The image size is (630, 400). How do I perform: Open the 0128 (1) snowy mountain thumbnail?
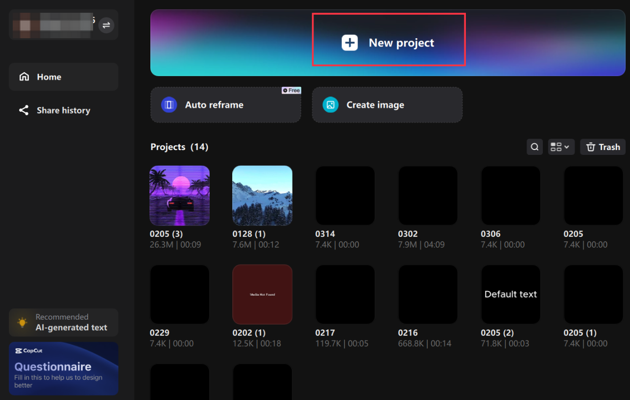click(262, 196)
